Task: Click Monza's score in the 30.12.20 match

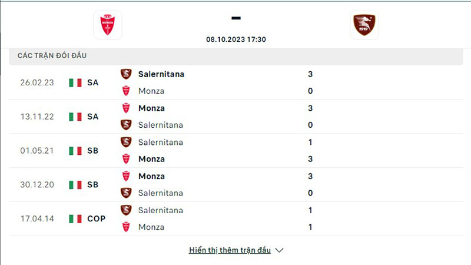Action: pos(310,176)
